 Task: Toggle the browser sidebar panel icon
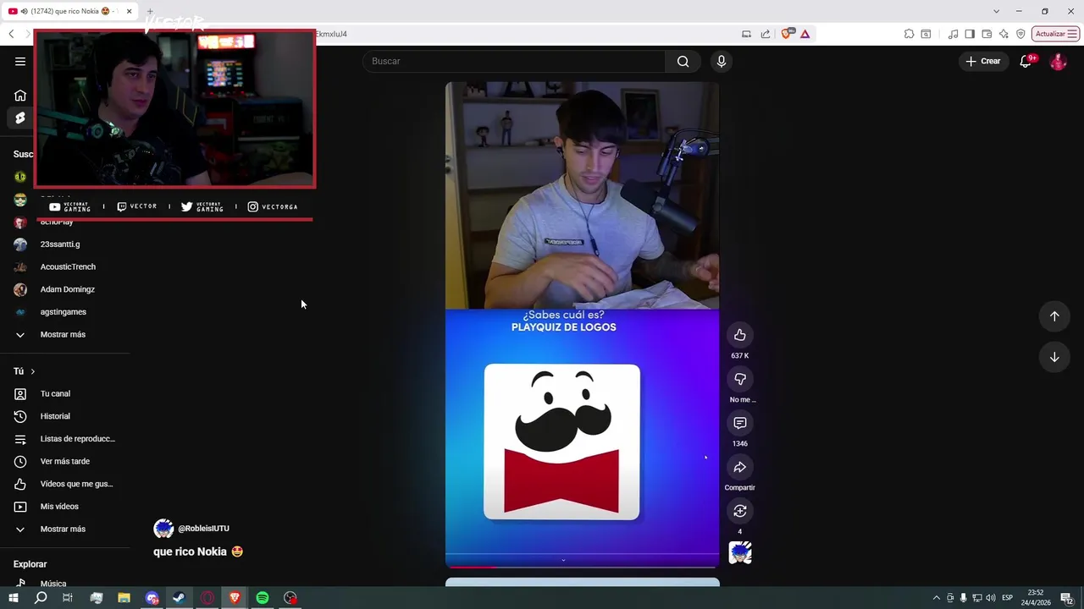[x=970, y=34]
